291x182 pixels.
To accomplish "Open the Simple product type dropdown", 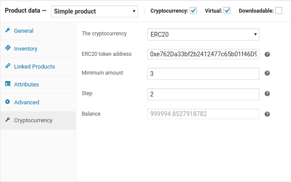I will [x=94, y=11].
